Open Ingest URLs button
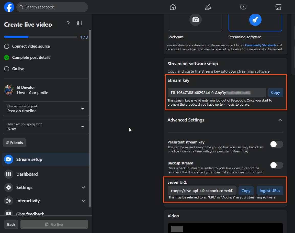Viewport: 295px width, 233px height. tap(270, 191)
